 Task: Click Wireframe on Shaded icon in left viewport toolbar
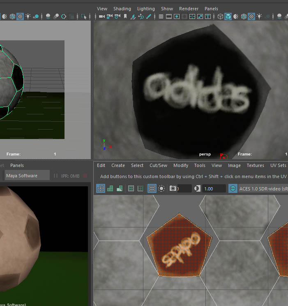point(12,16)
